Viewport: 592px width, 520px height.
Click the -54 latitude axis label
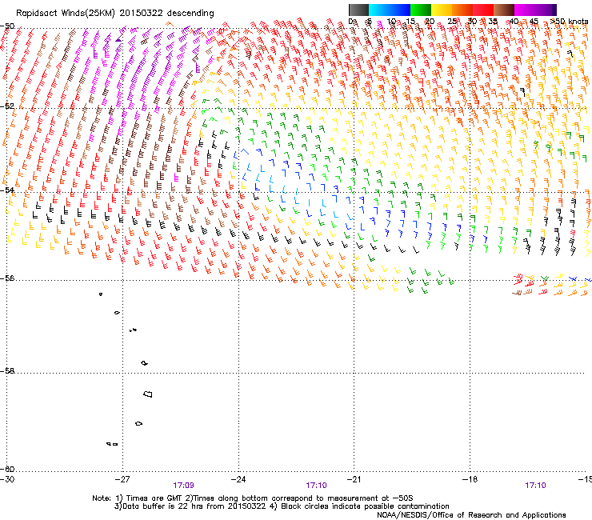pos(7,190)
